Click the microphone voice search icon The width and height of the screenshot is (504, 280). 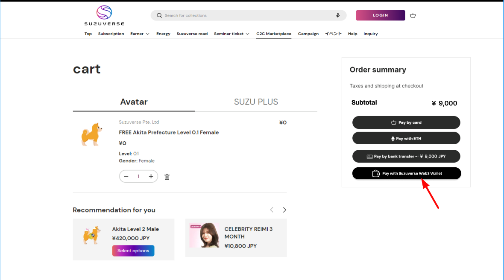(x=337, y=15)
